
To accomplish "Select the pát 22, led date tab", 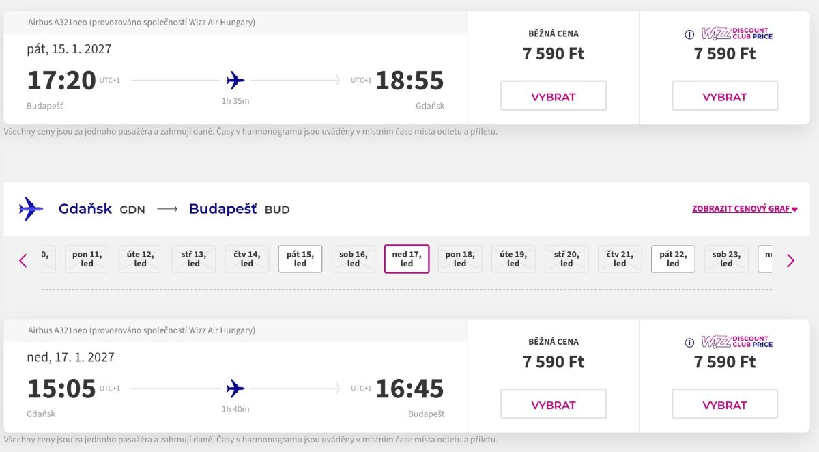I will (673, 259).
